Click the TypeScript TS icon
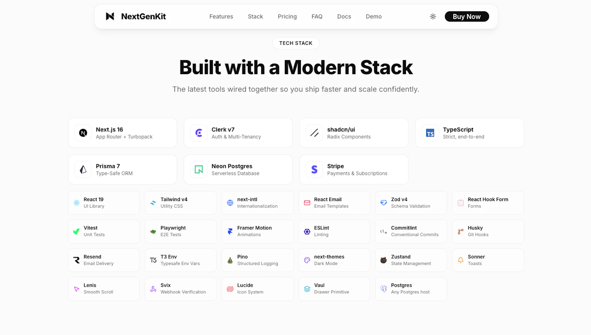This screenshot has height=335, width=591. click(430, 133)
